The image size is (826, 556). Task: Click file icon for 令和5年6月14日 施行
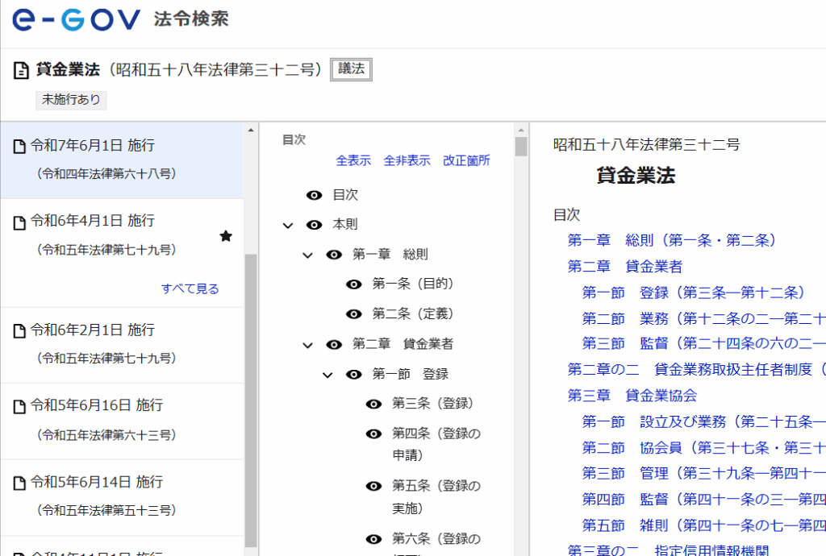click(20, 483)
